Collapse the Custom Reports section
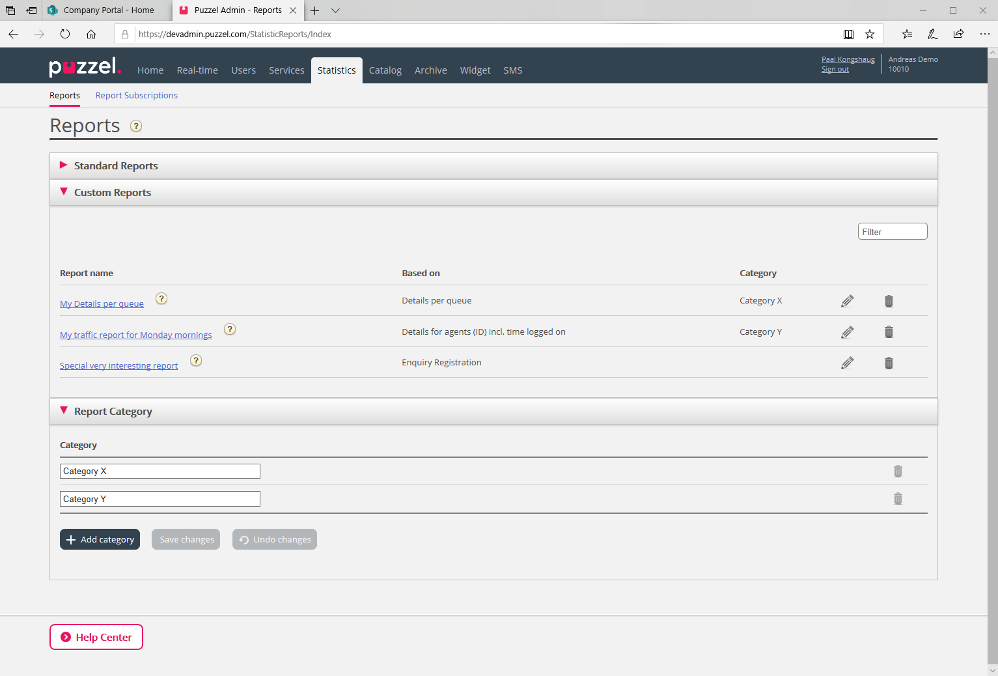The height and width of the screenshot is (676, 998). [112, 193]
